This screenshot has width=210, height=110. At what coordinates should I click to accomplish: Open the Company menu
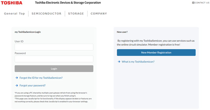tap(99, 14)
